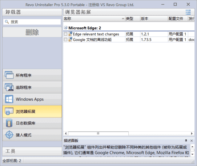Activate the Hunter Mode (猎人模式) crosshair icon
Viewport: 197px width, 166px height.
tap(9, 135)
